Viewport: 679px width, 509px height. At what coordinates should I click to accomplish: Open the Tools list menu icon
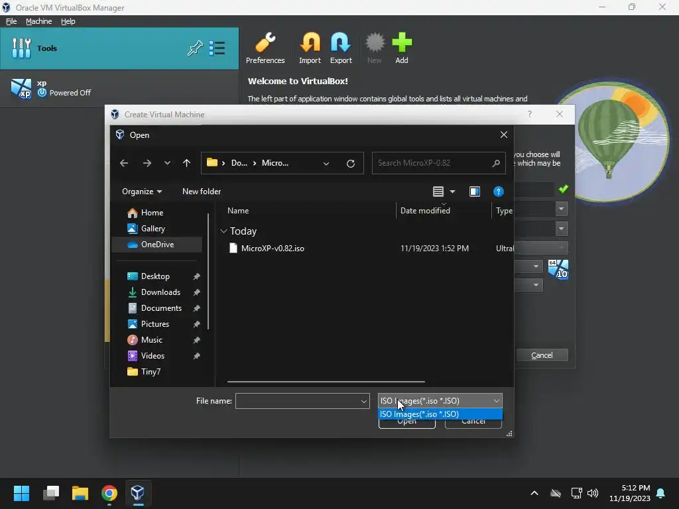pos(217,48)
